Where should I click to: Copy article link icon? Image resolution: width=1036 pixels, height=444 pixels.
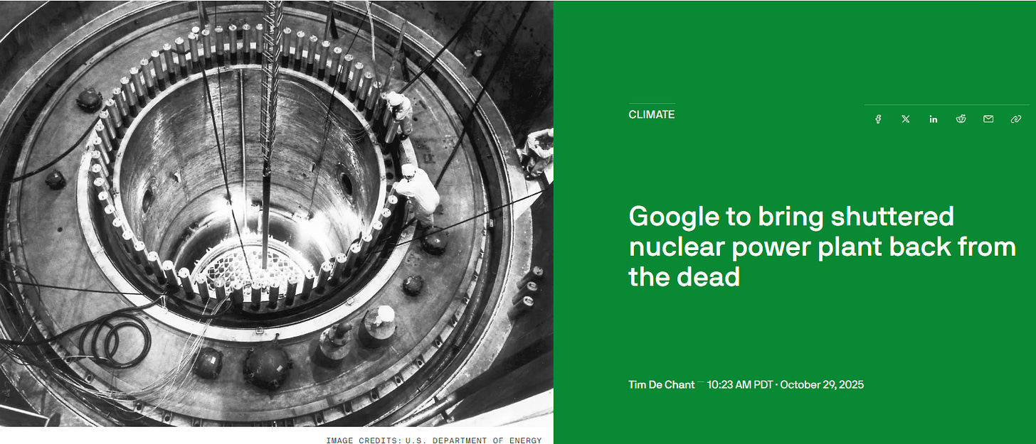point(1016,119)
